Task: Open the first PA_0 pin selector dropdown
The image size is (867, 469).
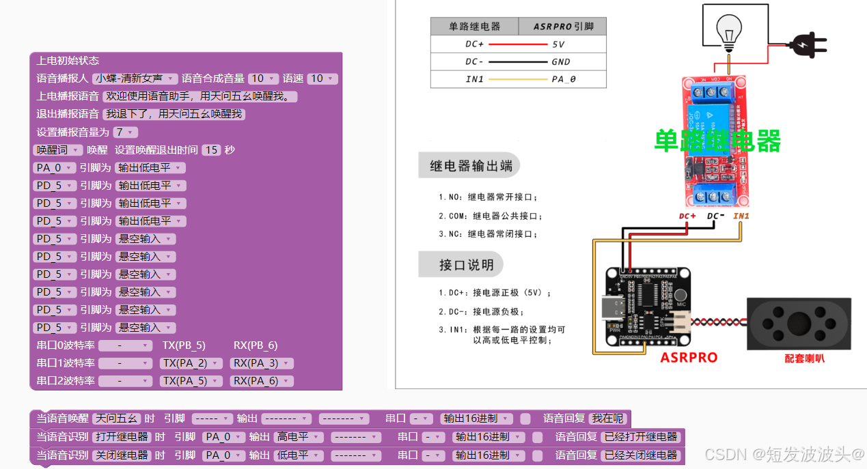Action: pyautogui.click(x=54, y=167)
